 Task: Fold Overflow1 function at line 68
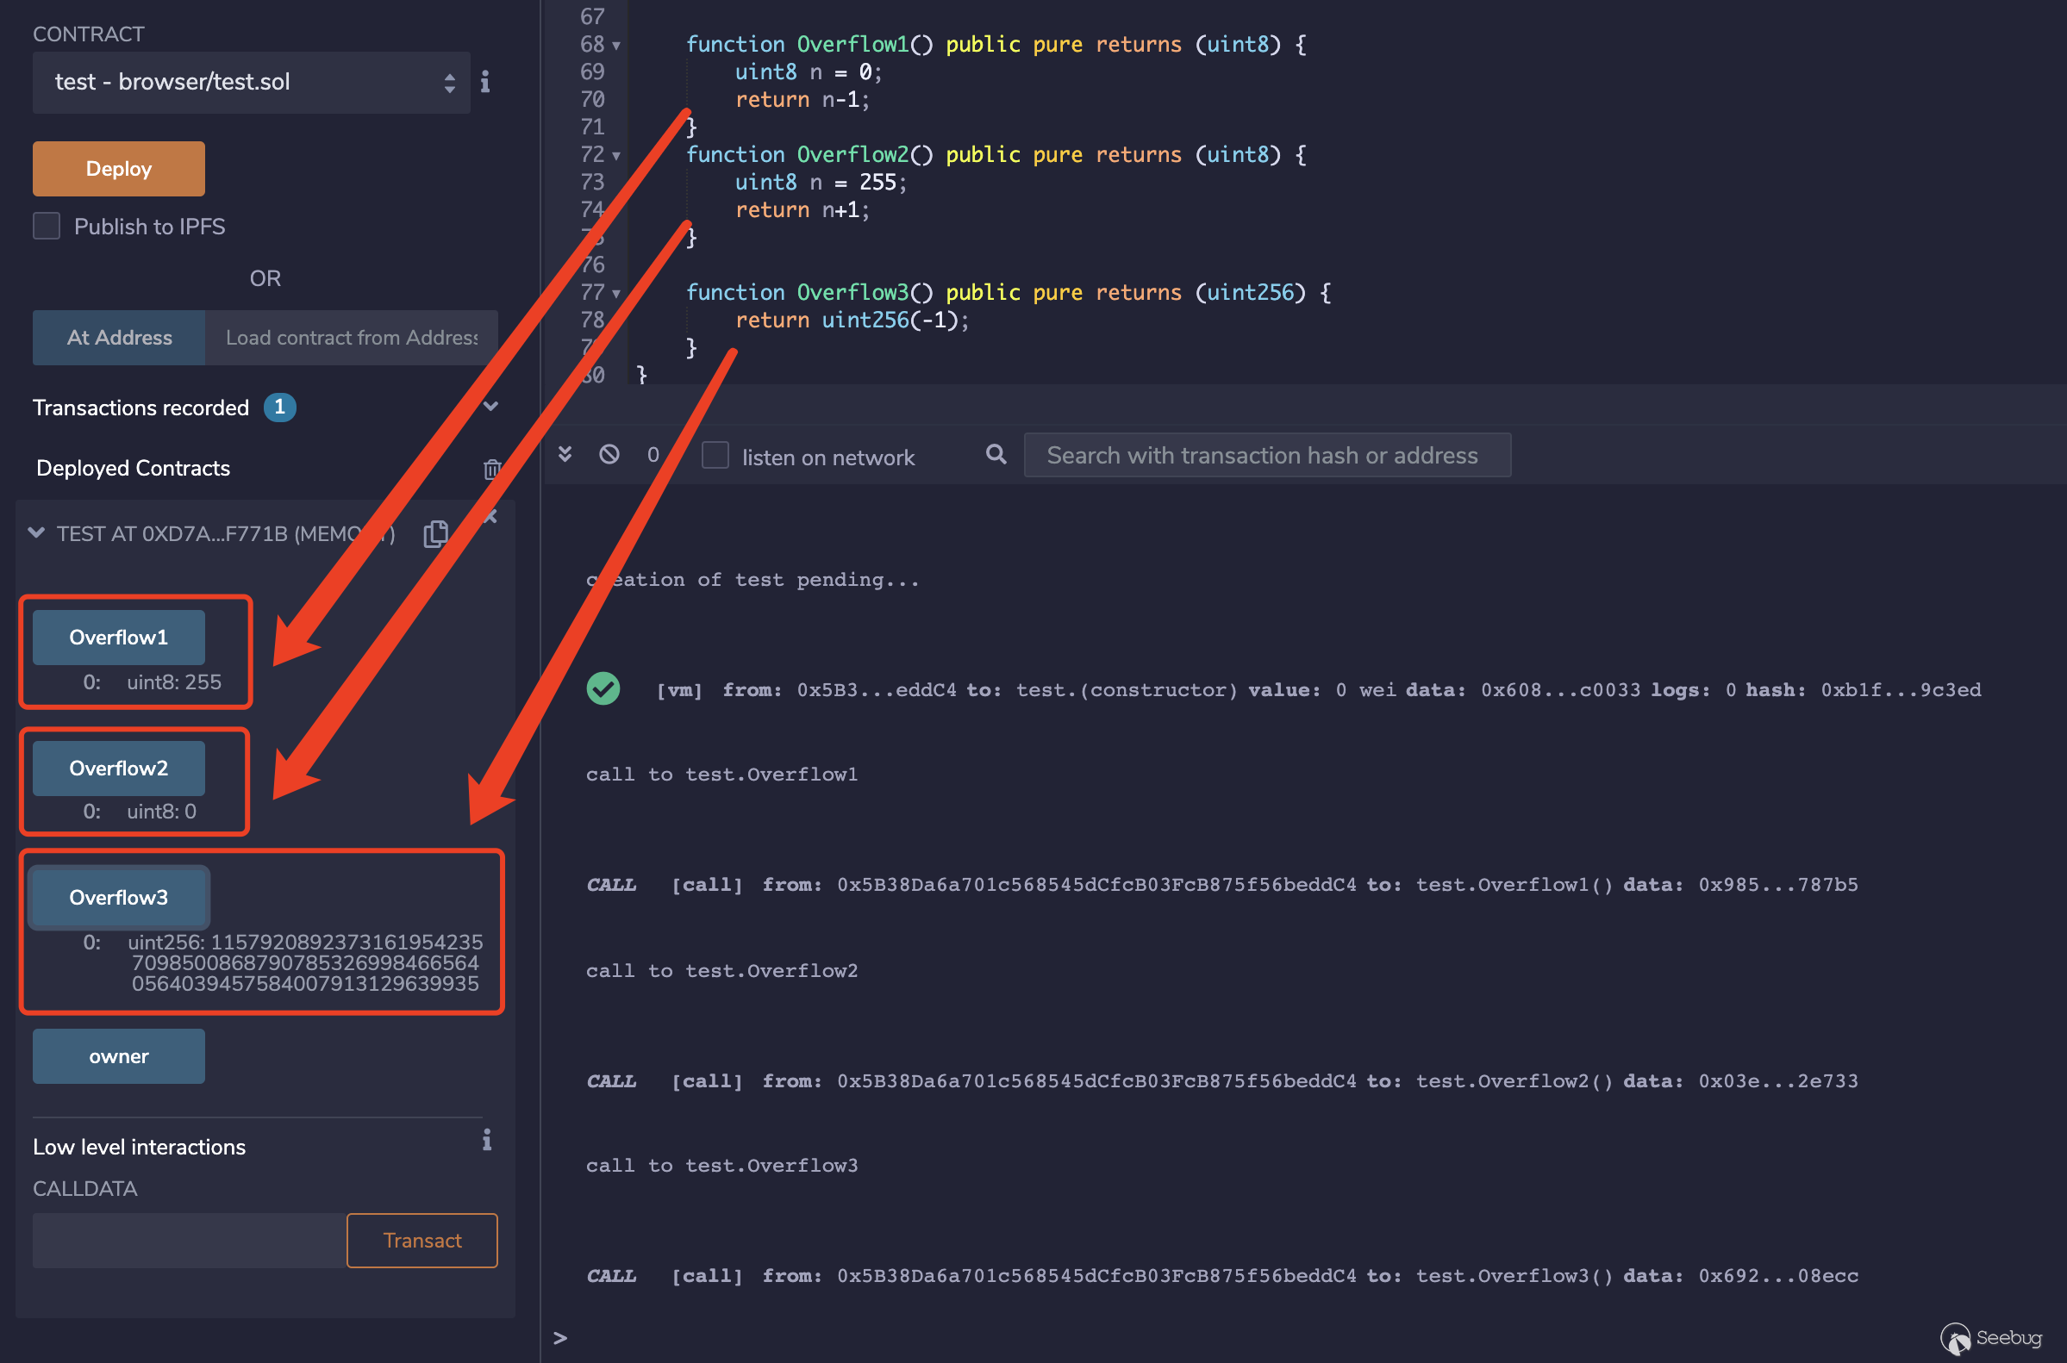[x=616, y=45]
